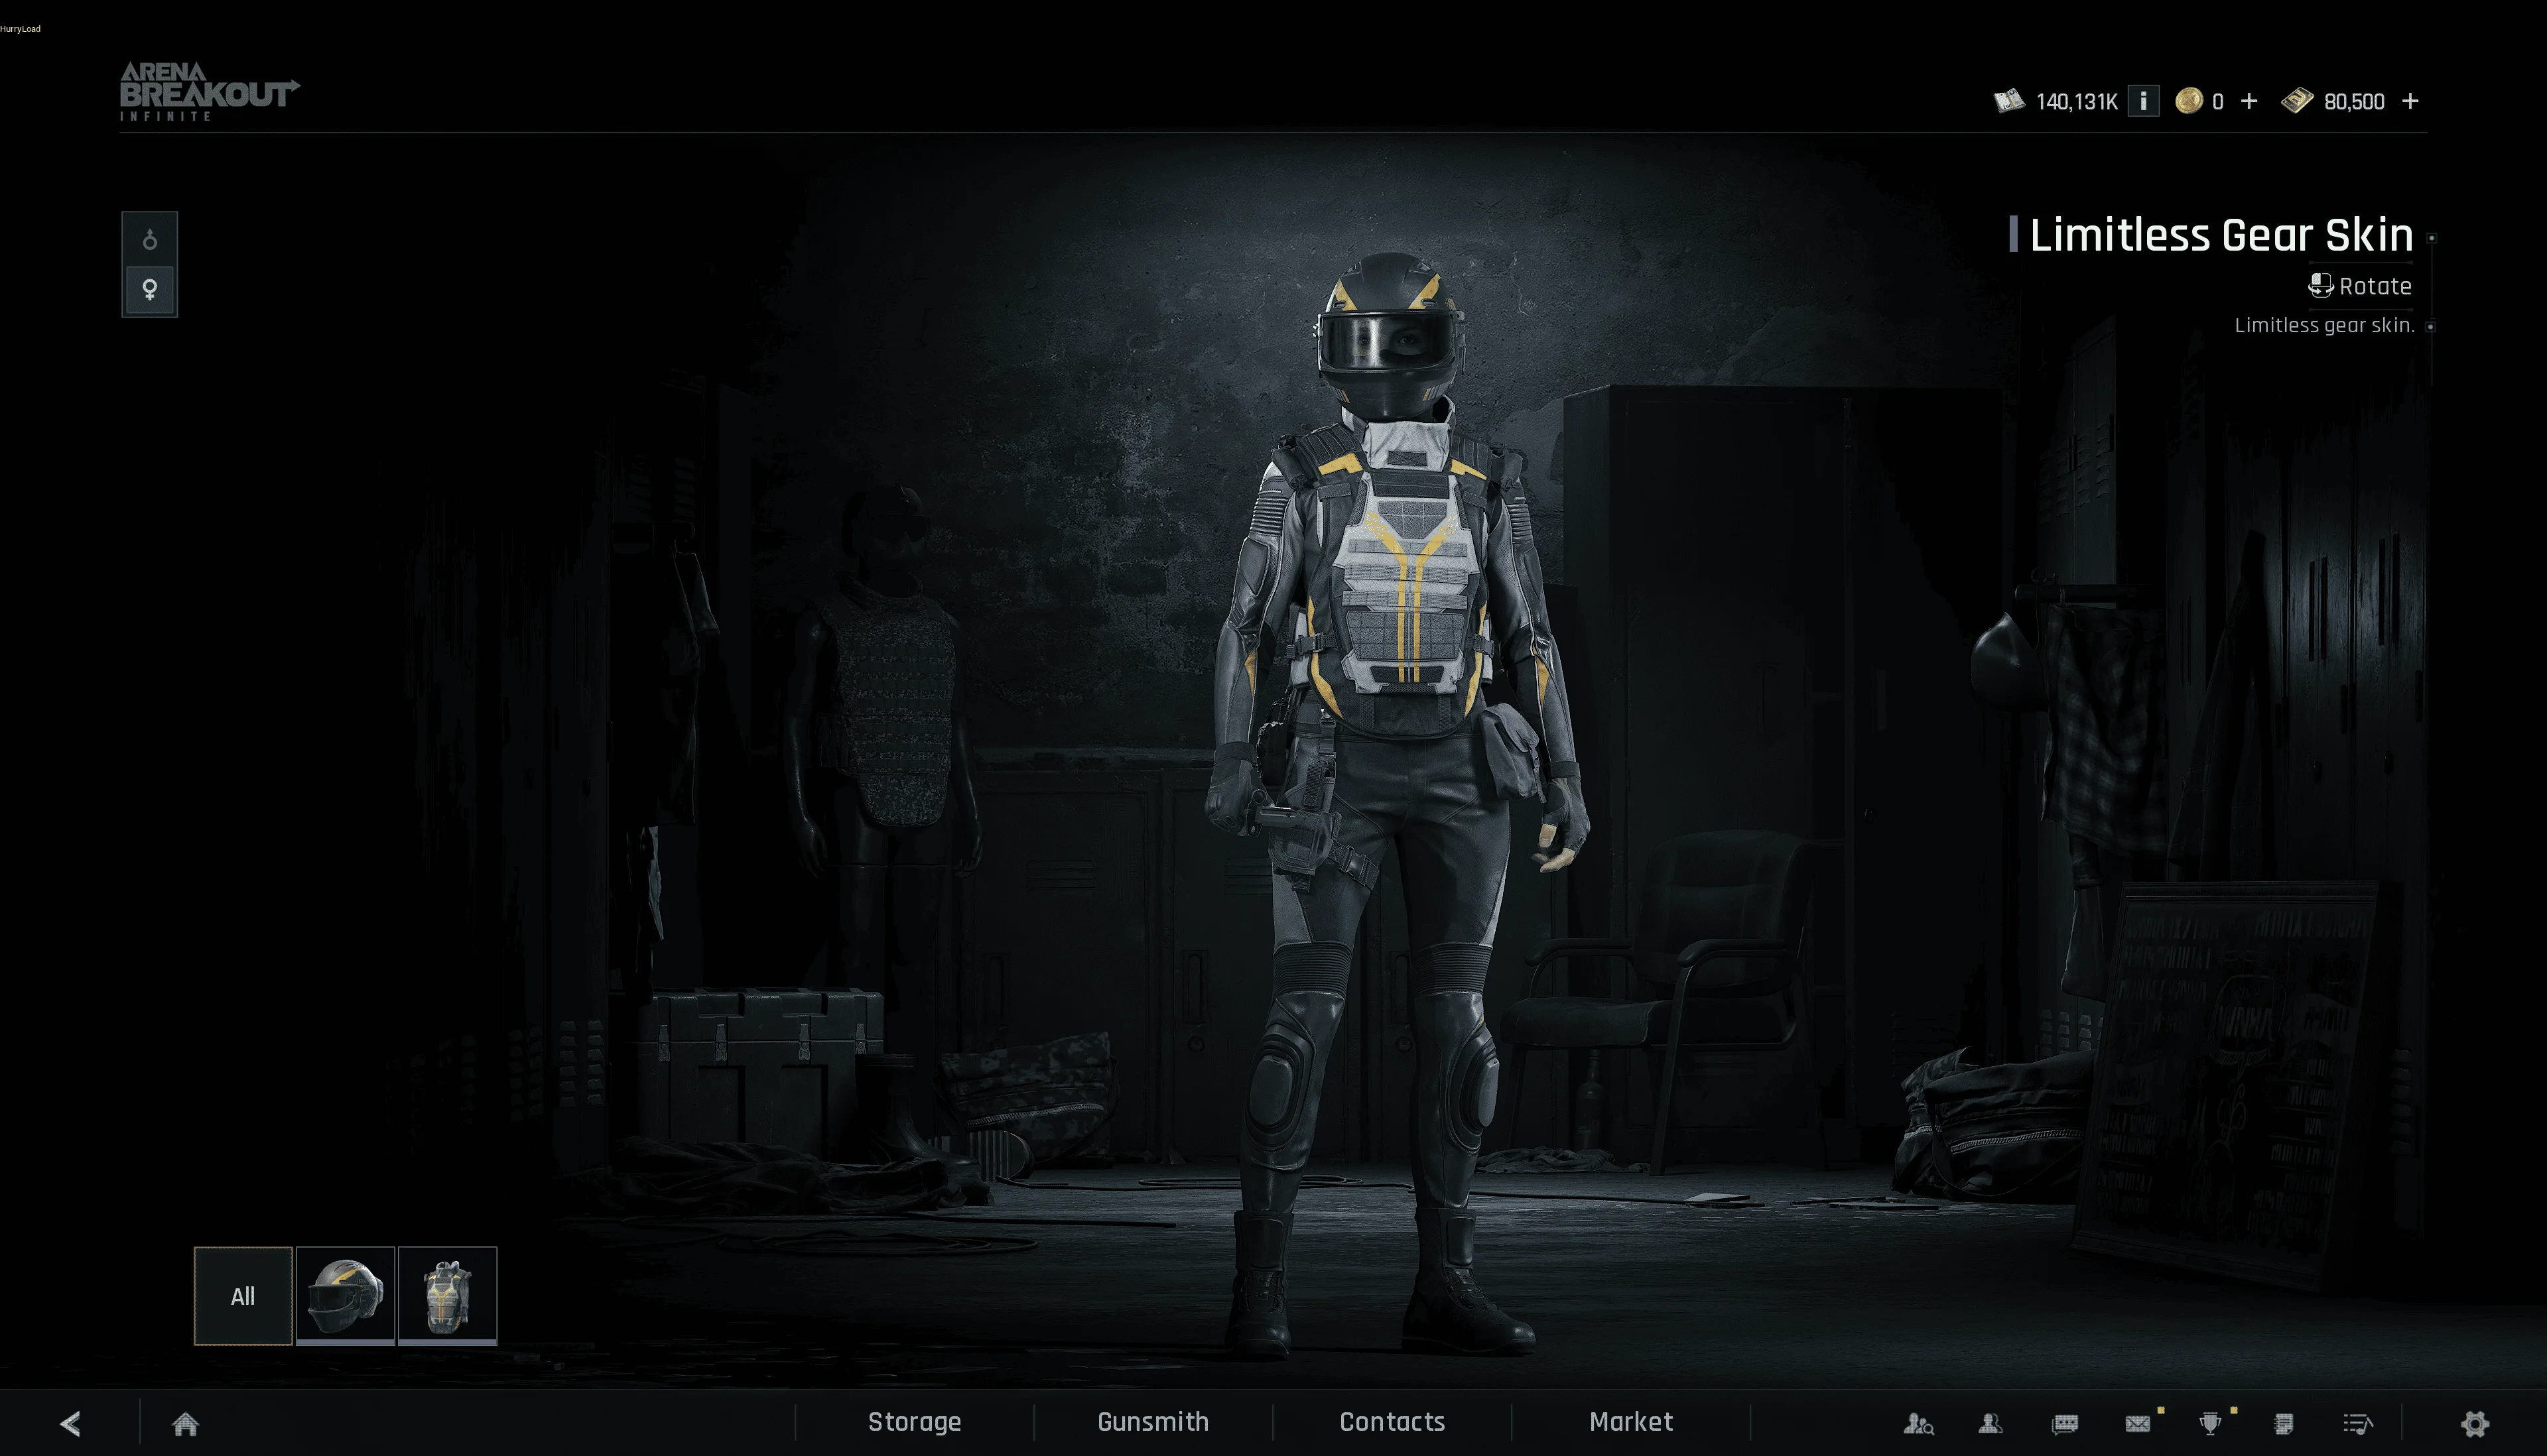Select the armor vest skin thumbnail

coord(447,1296)
